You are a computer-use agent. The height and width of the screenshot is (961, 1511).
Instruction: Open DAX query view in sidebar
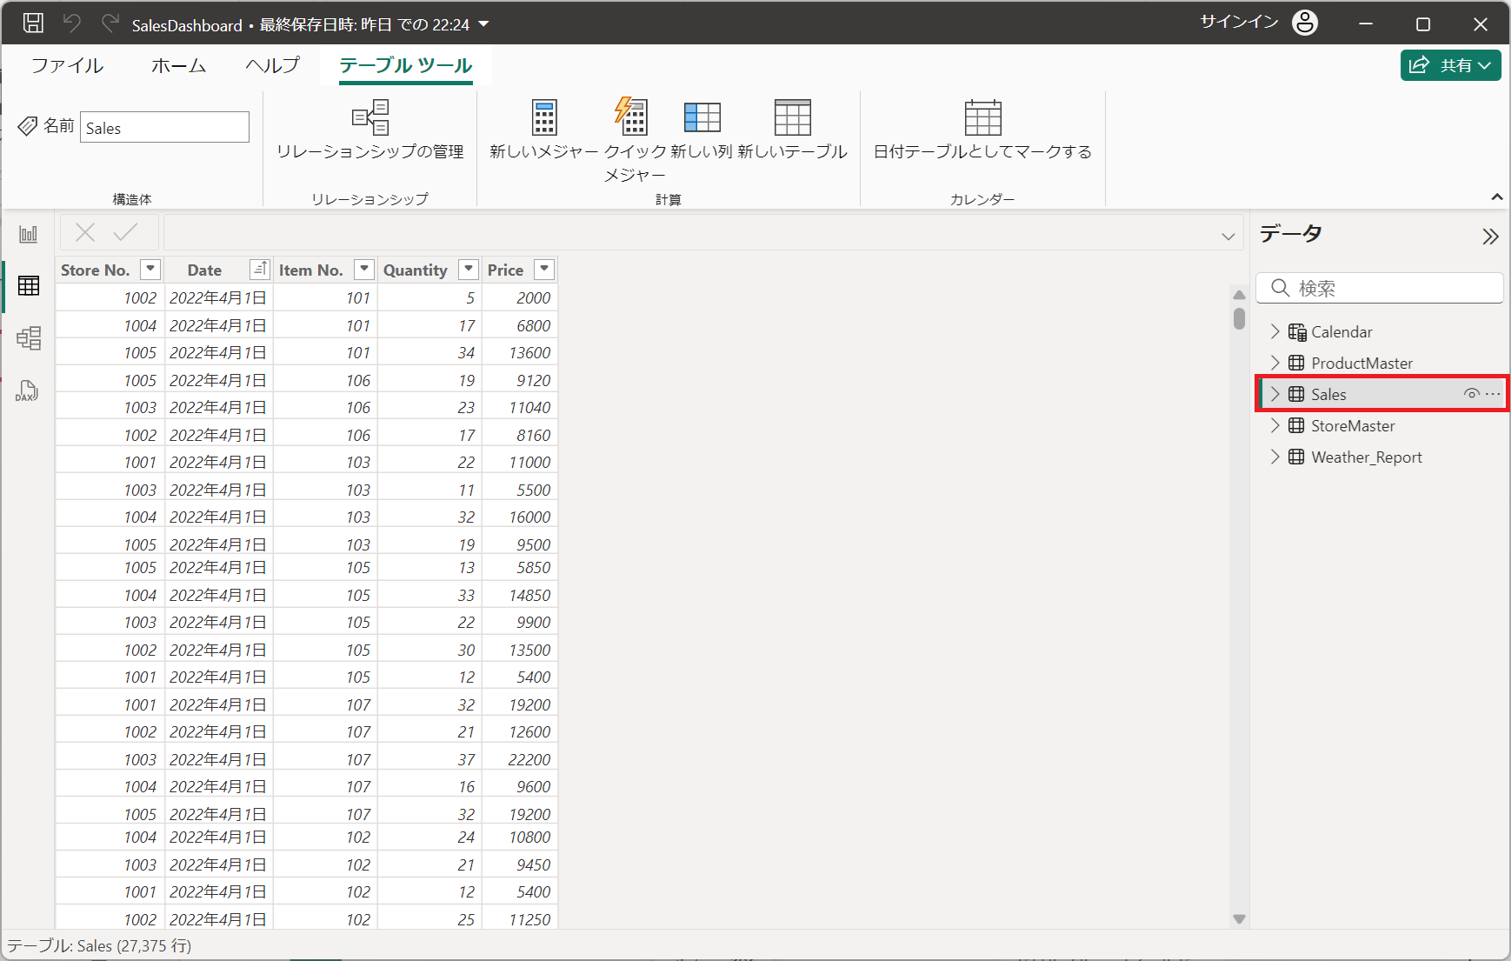(x=27, y=390)
